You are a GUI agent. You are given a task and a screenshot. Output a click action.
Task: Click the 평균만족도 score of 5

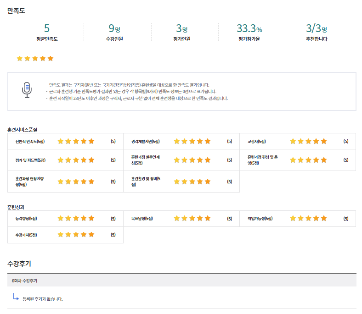pos(47,29)
